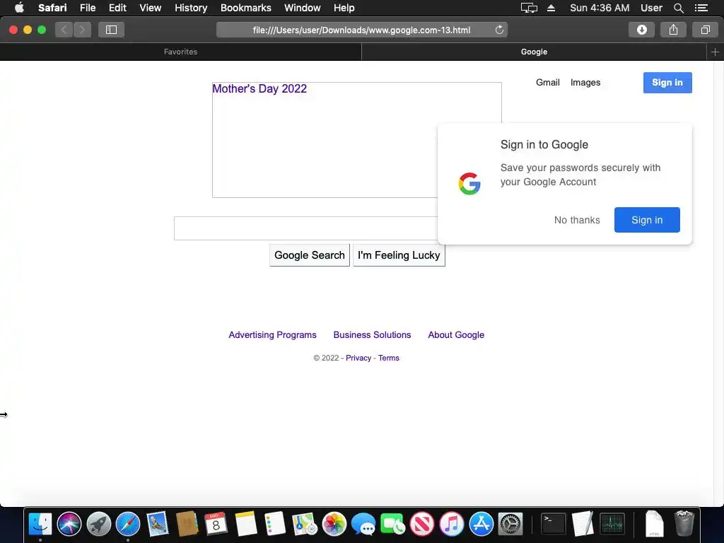Open the Images link
Viewport: 724px width, 543px height.
pos(585,83)
